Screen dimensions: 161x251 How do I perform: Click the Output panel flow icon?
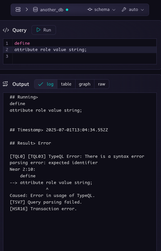[5, 84]
